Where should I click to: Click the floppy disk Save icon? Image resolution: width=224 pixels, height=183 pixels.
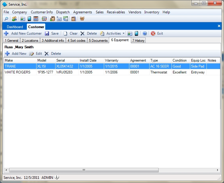[47, 33]
